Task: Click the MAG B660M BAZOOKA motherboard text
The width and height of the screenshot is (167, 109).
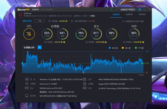Action: click(116, 79)
